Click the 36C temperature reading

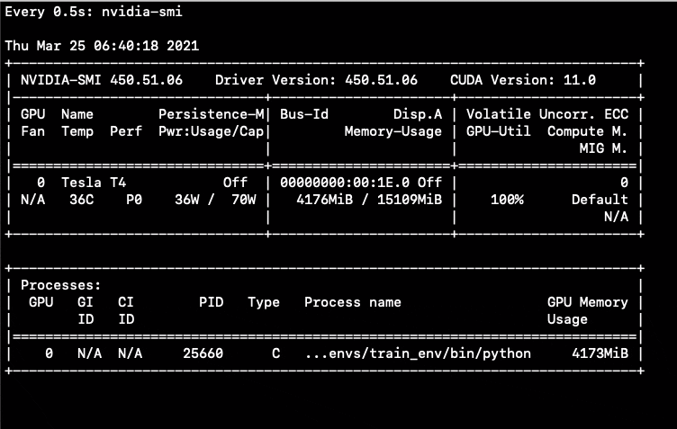(80, 199)
